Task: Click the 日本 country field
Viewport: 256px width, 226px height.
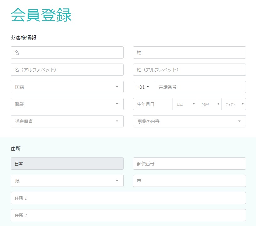Action: [x=67, y=164]
